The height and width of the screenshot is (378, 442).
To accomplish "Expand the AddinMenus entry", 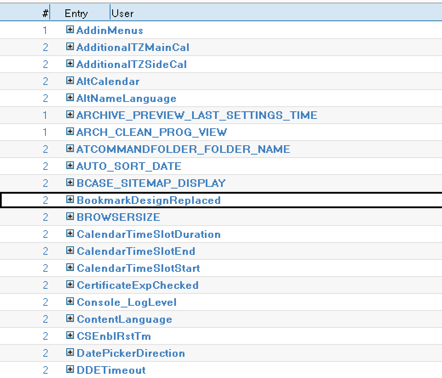I will tap(70, 30).
